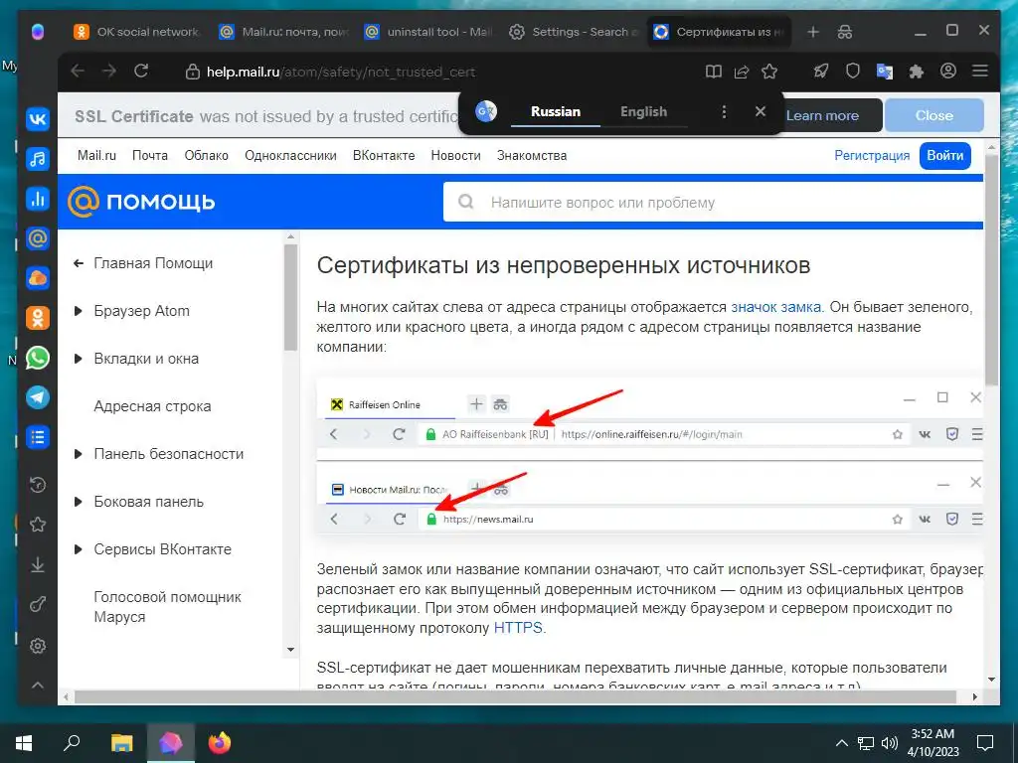The width and height of the screenshot is (1018, 763).
Task: Open the bookmarks star in the sidebar
Action: (38, 525)
